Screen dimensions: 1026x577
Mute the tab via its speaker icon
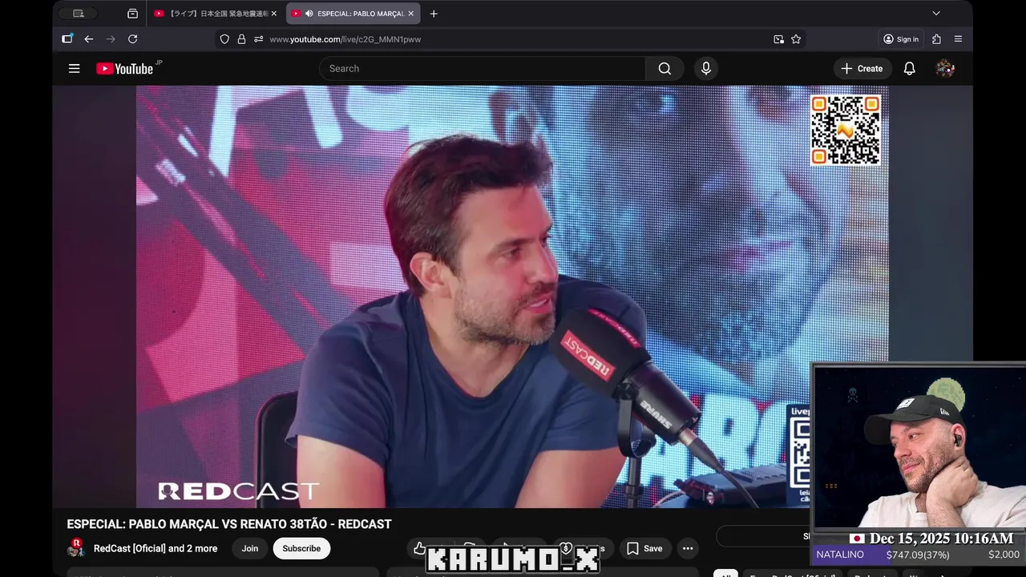(309, 14)
